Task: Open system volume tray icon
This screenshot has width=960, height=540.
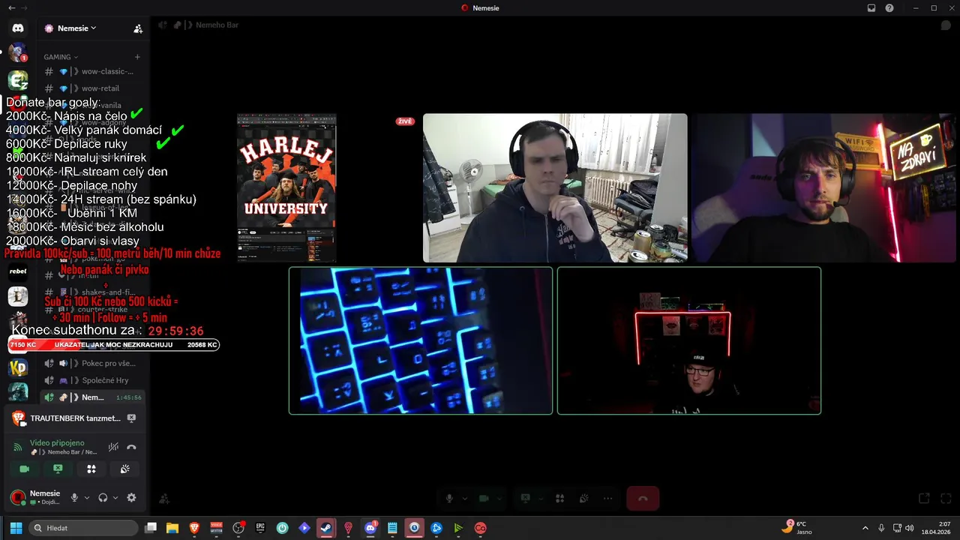Action: click(910, 528)
